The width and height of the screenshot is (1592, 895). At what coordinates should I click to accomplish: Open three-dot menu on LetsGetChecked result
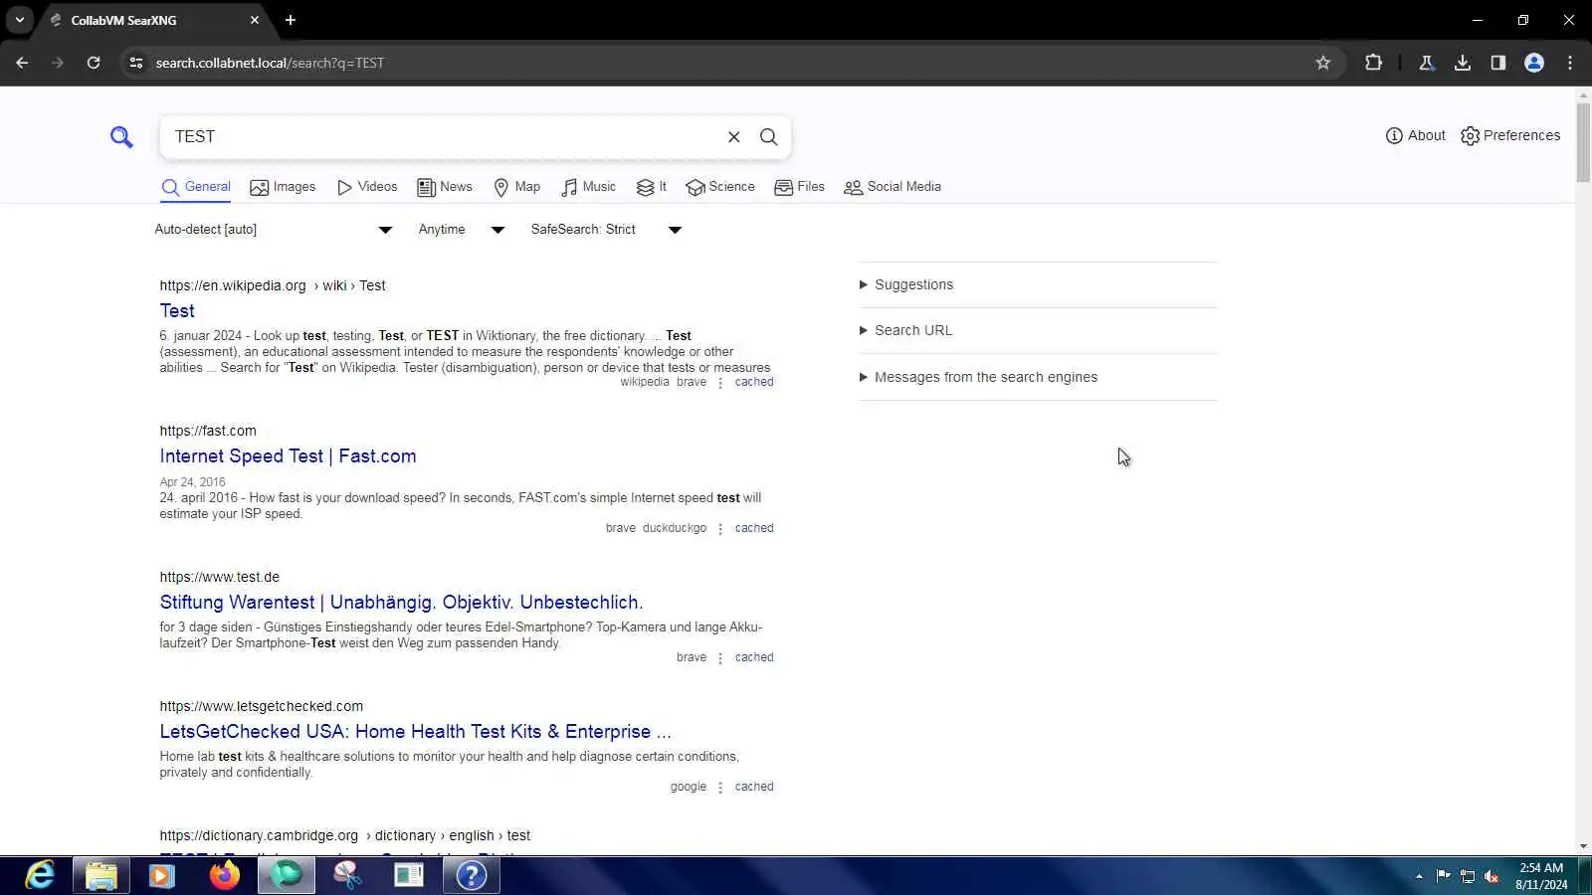click(720, 788)
